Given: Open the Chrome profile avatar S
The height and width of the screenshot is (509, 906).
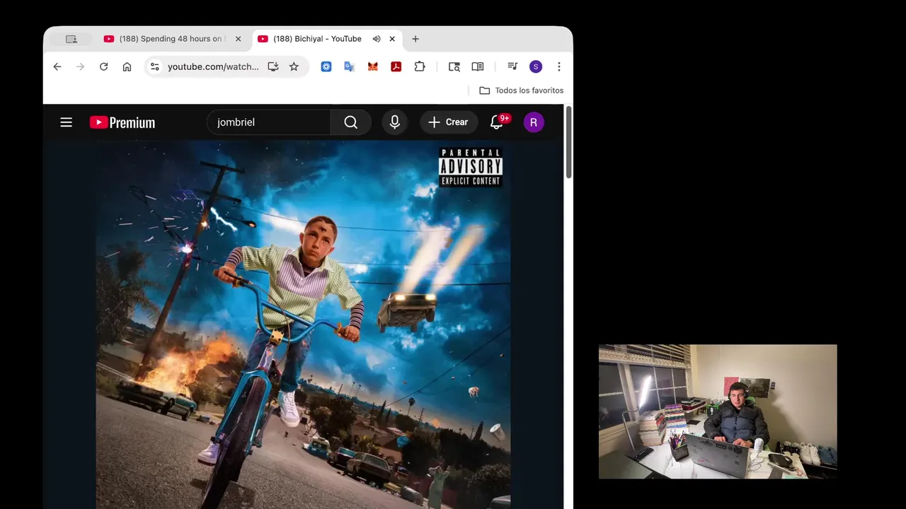Looking at the screenshot, I should pyautogui.click(x=536, y=66).
